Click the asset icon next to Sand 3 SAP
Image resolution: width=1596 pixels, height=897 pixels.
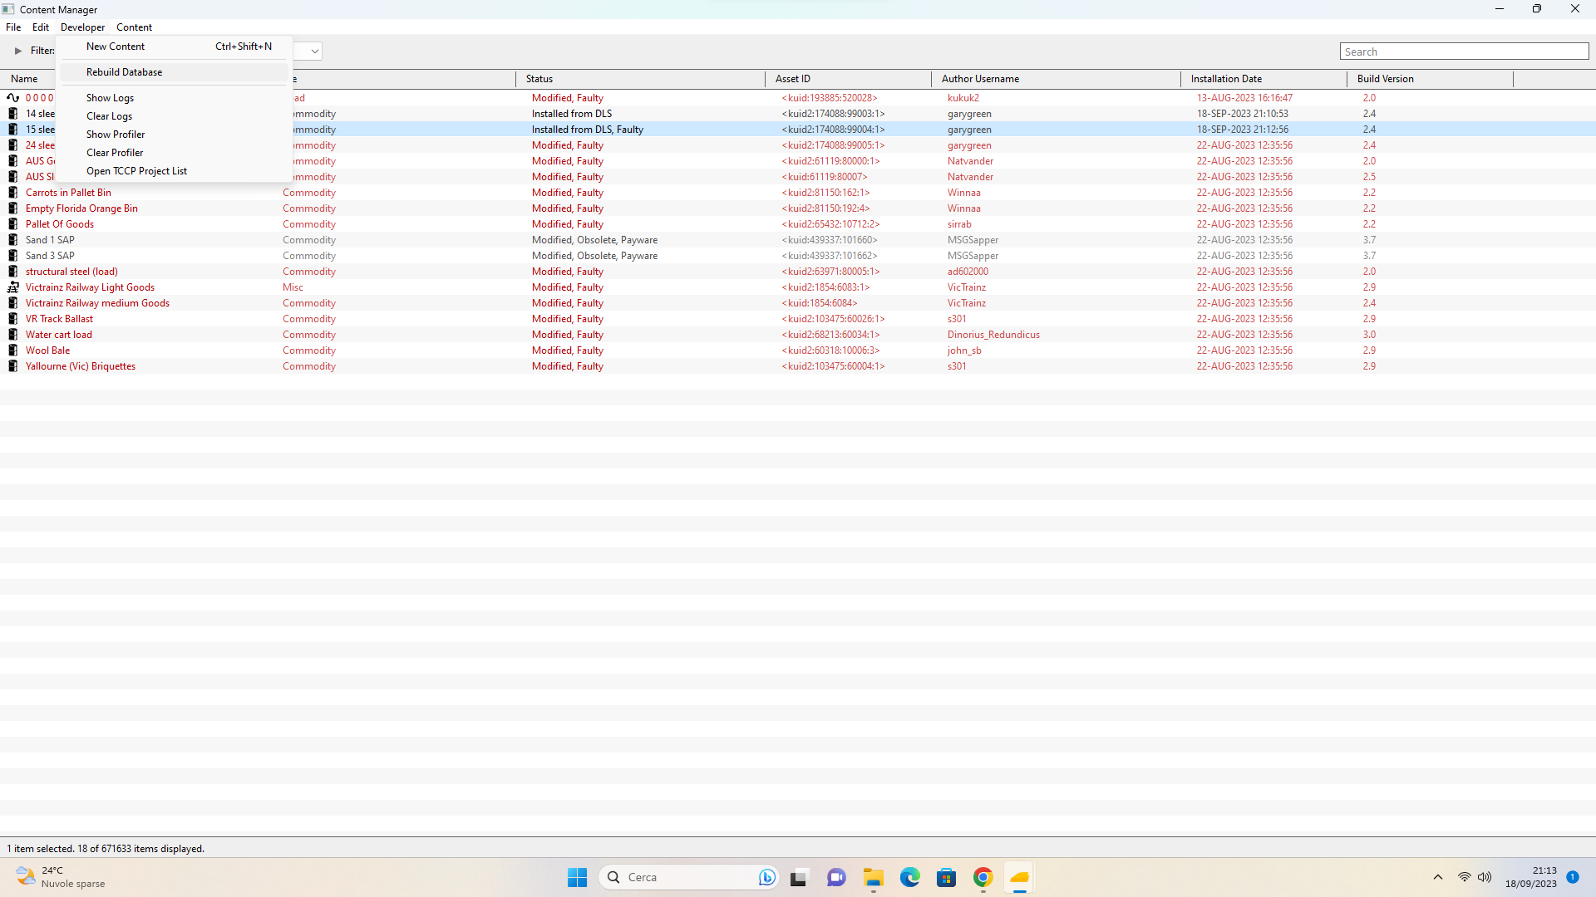13,256
